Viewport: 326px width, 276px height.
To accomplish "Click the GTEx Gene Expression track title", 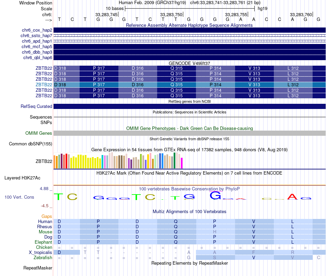I will (x=189, y=150).
